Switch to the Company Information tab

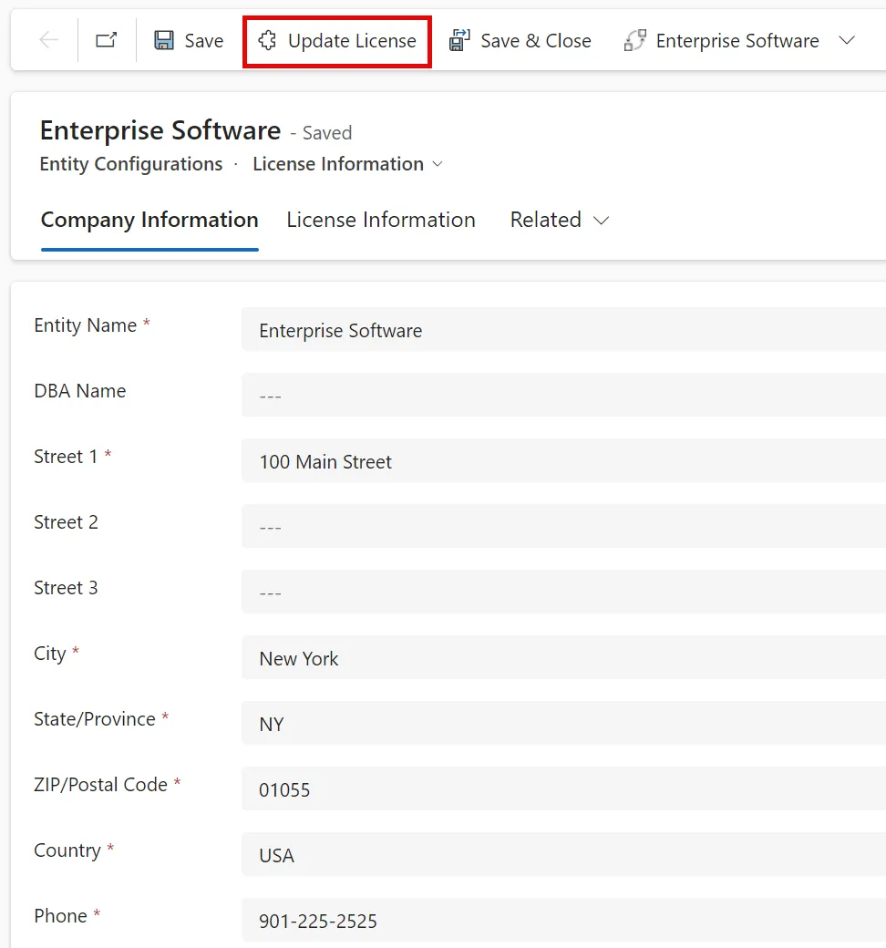[x=149, y=220]
